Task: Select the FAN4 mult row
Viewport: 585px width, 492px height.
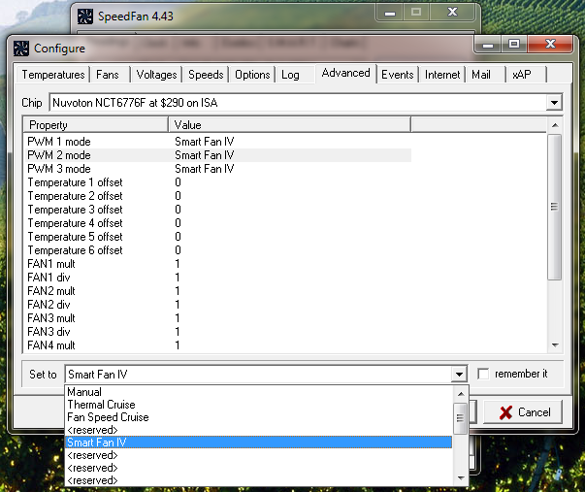Action: [x=218, y=345]
